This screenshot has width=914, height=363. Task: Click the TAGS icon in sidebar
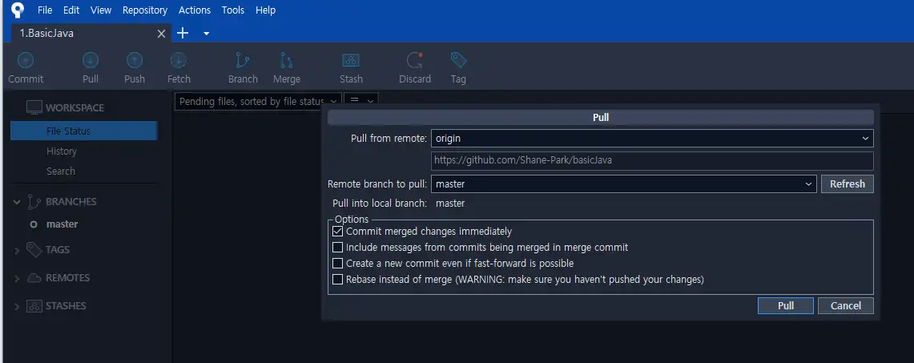tap(34, 249)
